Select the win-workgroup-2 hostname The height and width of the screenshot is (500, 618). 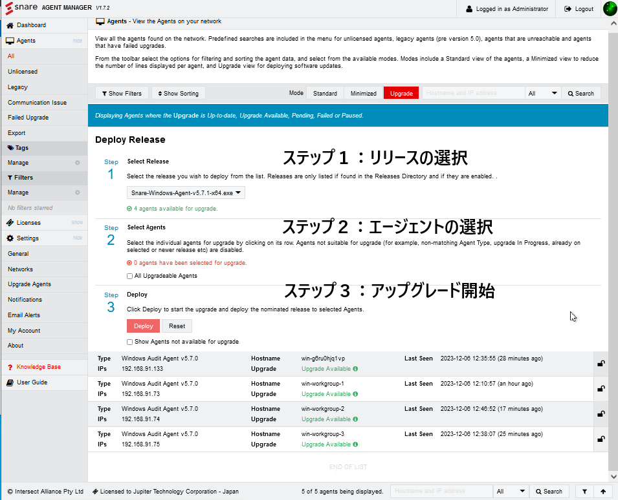[323, 409]
